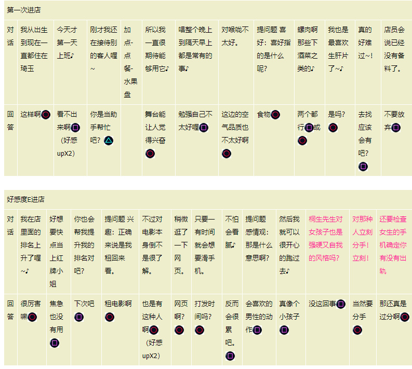Select the dialogue cell 真的好难过~!

(368, 62)
